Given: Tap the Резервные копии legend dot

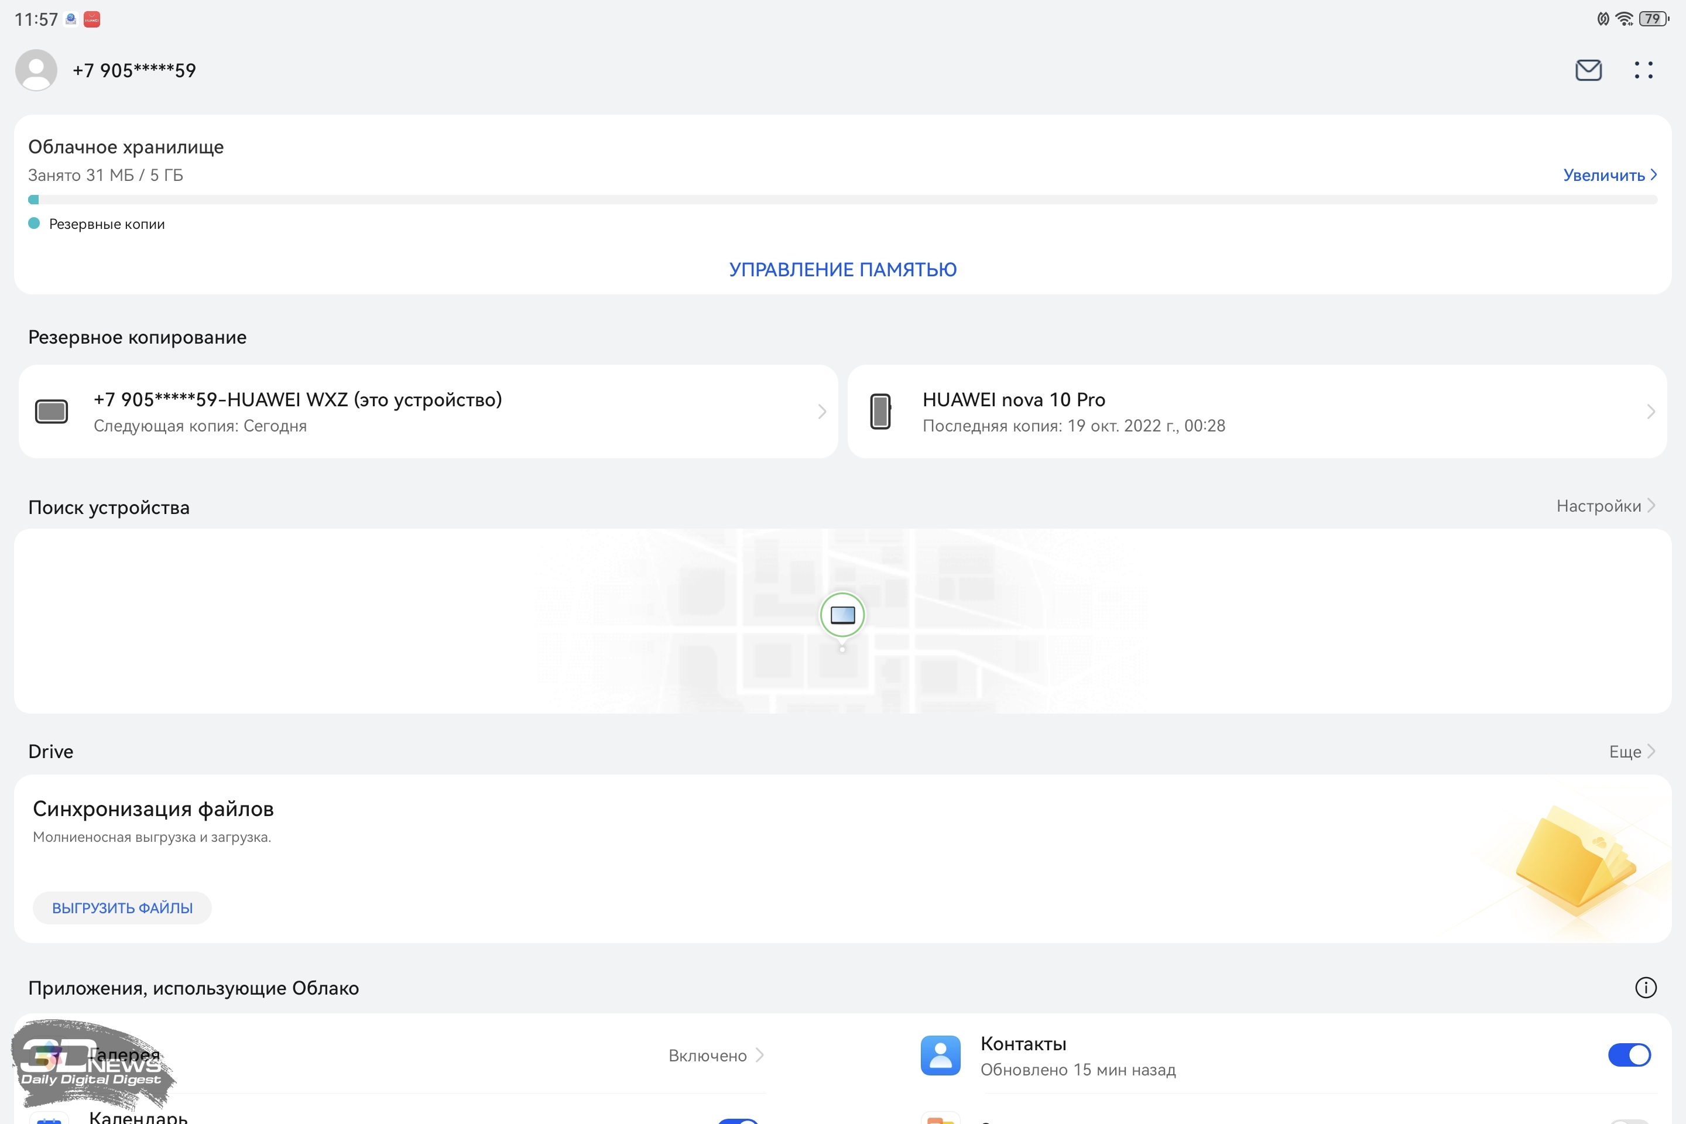Looking at the screenshot, I should click(34, 223).
